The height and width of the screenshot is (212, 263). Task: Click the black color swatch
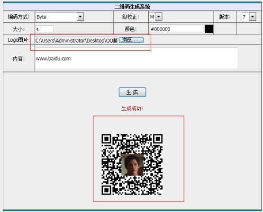click(209, 29)
